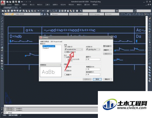Open the quick access toolbar customize arrow
Screen dimensions: 152x118
pyautogui.click(x=30, y=2)
